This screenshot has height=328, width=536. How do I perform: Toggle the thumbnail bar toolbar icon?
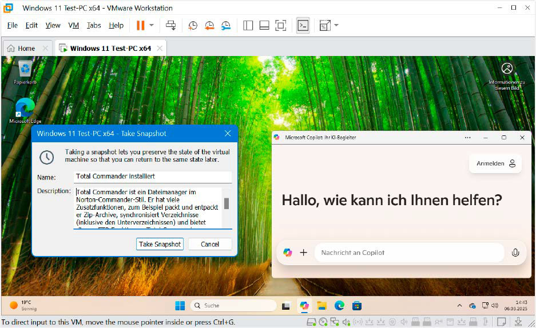click(x=264, y=25)
